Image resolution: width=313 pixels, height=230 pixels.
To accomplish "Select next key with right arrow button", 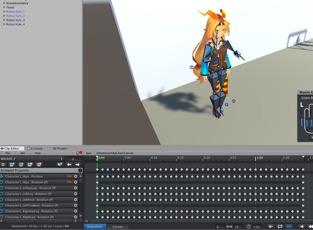I will (x=77, y=165).
